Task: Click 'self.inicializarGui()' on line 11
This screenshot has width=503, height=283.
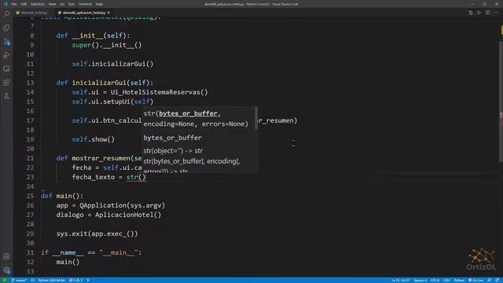Action: tap(112, 64)
